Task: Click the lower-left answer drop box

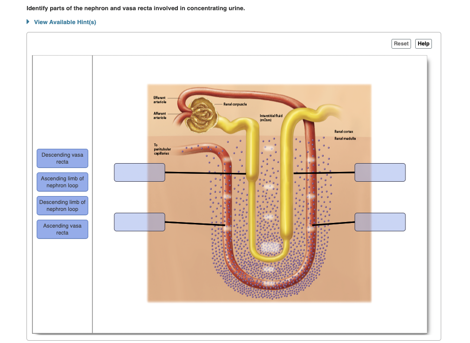Action: [x=139, y=222]
